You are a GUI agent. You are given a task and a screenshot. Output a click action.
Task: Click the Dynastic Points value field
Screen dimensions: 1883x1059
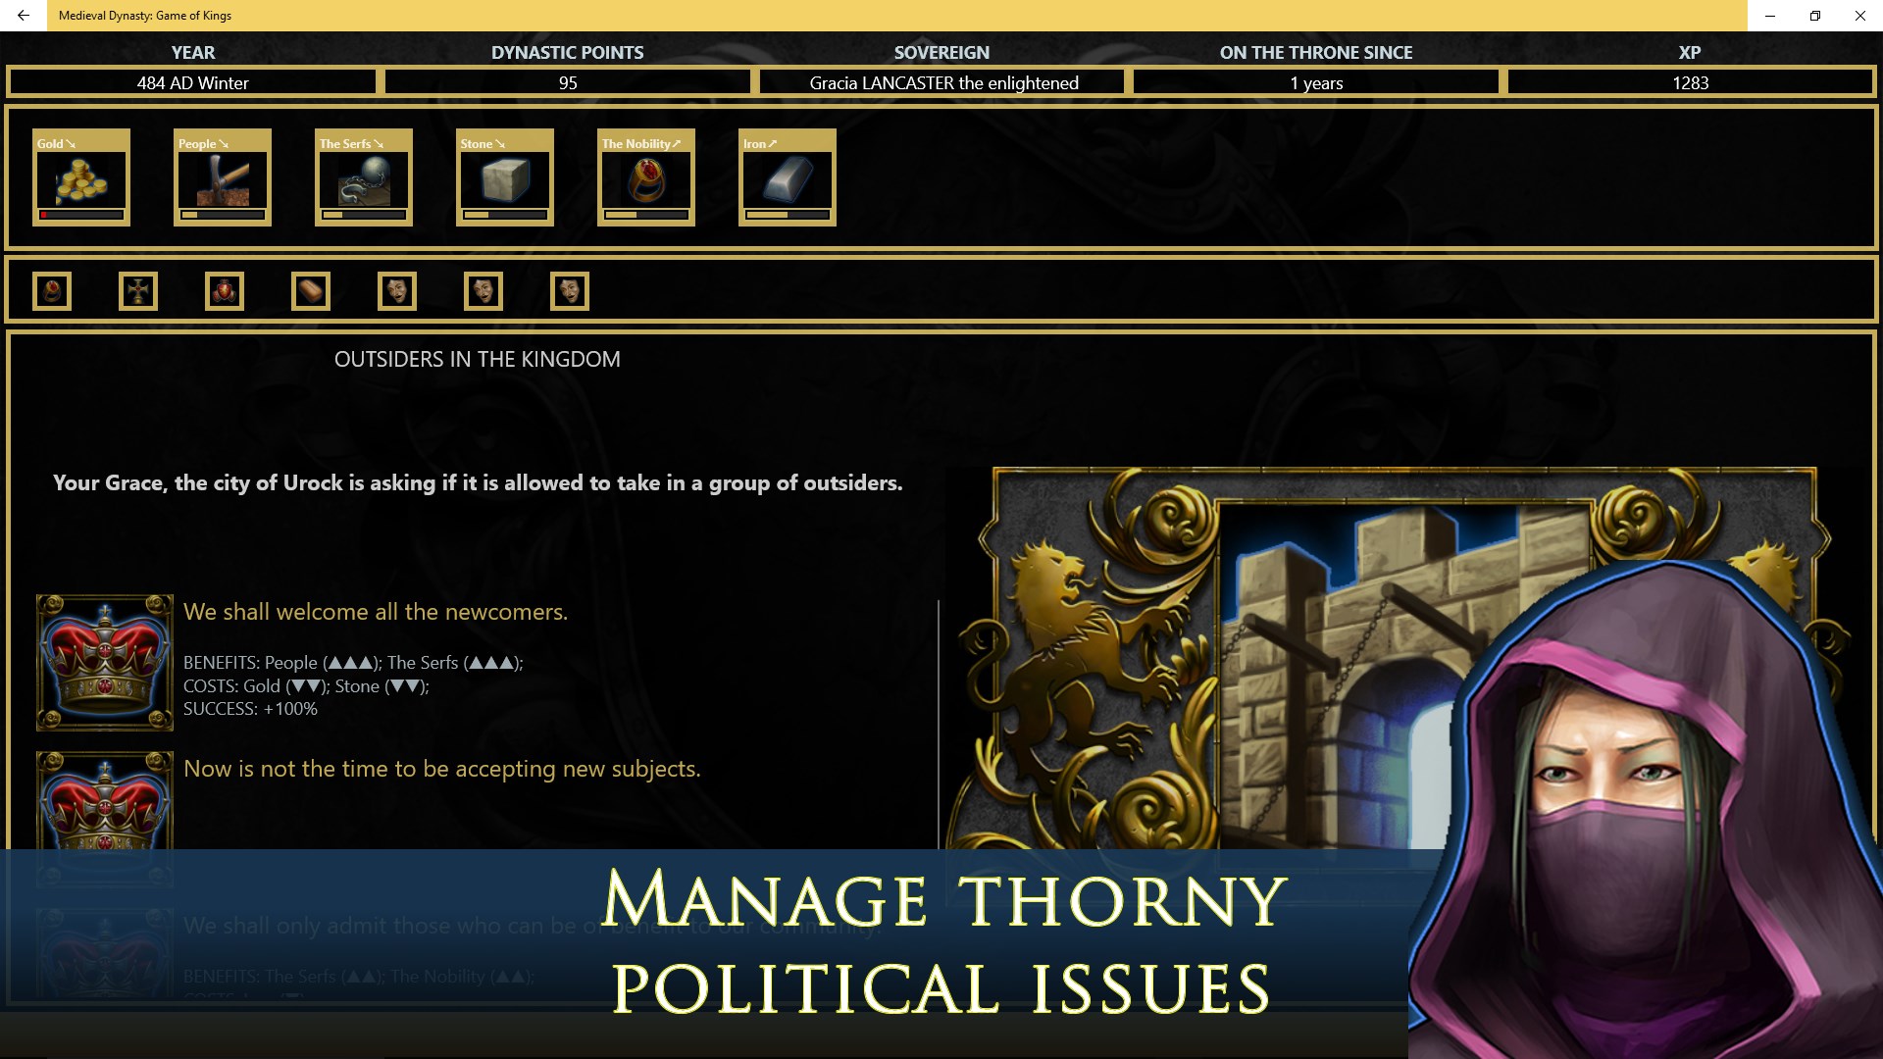coord(568,83)
